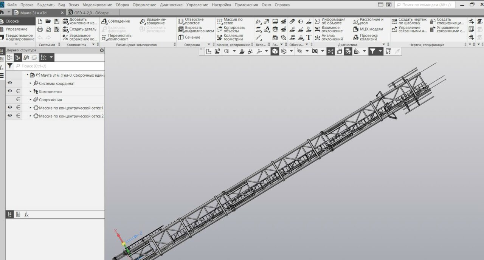Image resolution: width=484 pixels, height=260 pixels.
Task: Toggle eye for 'Массив по концентрической сетке:2'
Action: coord(10,116)
